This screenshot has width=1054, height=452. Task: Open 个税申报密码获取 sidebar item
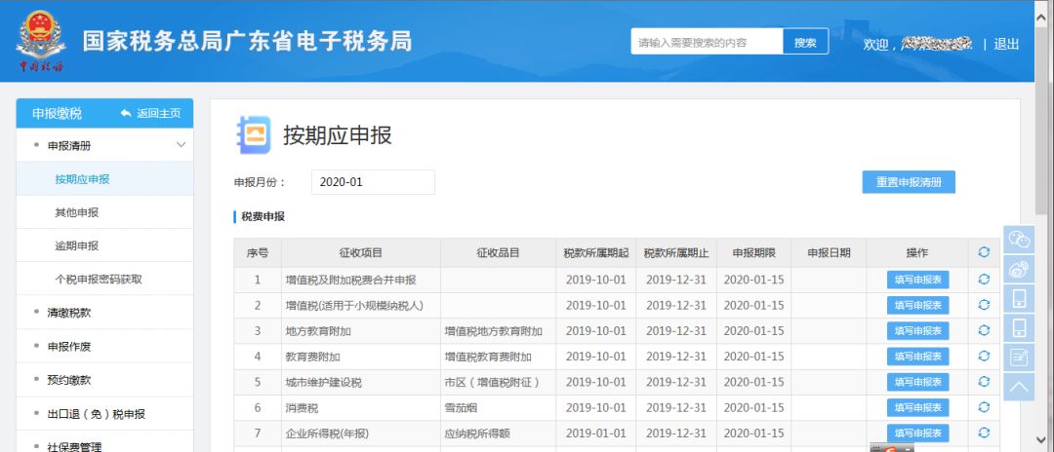(x=99, y=279)
